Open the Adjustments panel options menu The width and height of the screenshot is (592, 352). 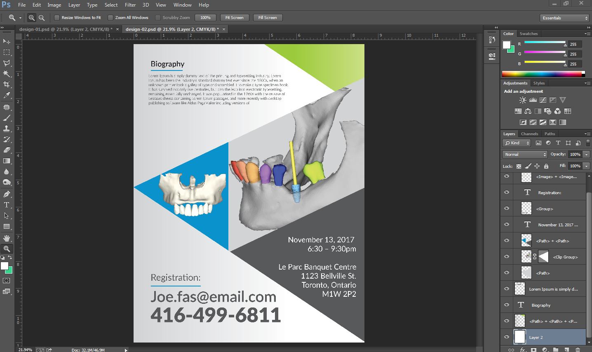coord(587,83)
